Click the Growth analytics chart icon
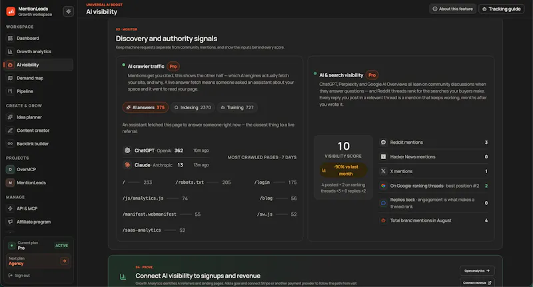The width and height of the screenshot is (533, 287). [x=10, y=52]
